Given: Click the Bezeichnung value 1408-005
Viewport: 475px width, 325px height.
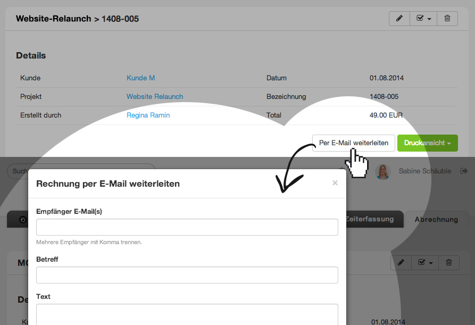Looking at the screenshot, I should click(x=384, y=97).
